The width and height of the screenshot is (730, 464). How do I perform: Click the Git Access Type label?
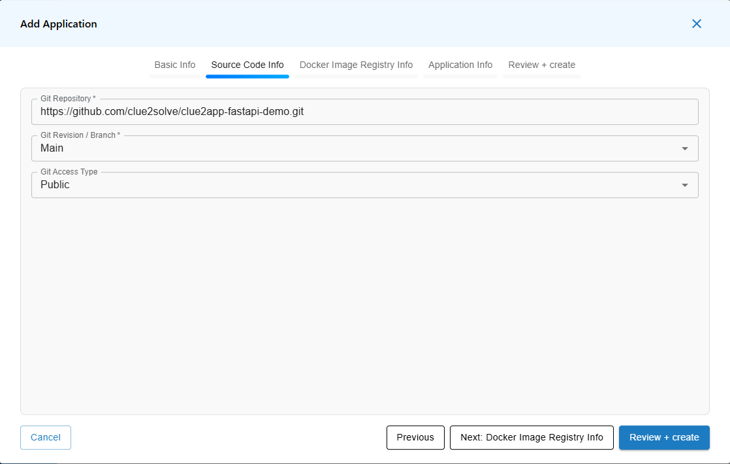click(69, 172)
